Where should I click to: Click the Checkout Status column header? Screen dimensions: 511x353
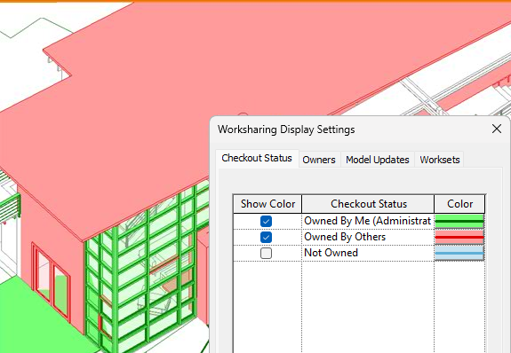click(x=368, y=204)
